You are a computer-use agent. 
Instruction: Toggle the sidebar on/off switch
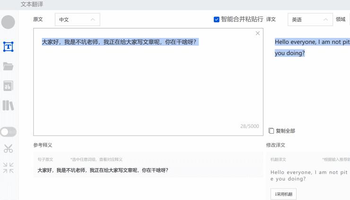(8, 131)
